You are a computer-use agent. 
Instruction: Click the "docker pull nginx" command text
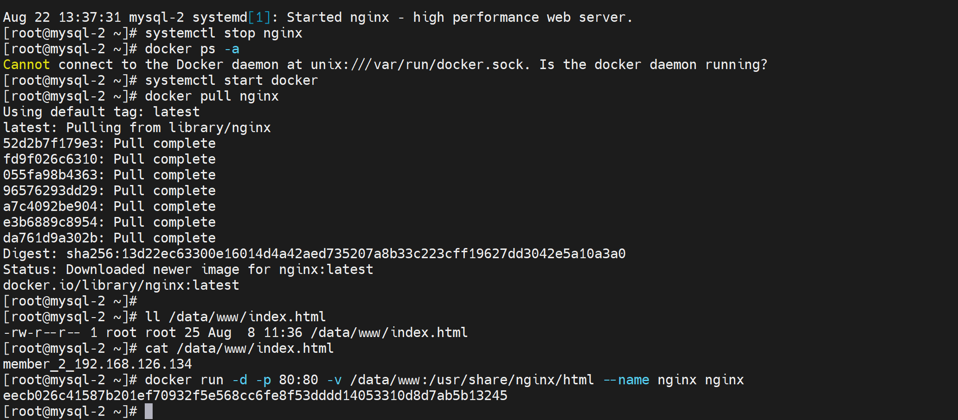pyautogui.click(x=212, y=96)
